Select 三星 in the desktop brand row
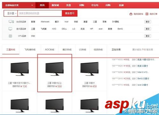Image resolution: width=159 pixels, height=115 pixels. (x=95, y=22)
